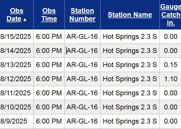Click 6:00 PM time in 8/13/2025 row
The height and width of the screenshot is (129, 181).
[49, 65]
